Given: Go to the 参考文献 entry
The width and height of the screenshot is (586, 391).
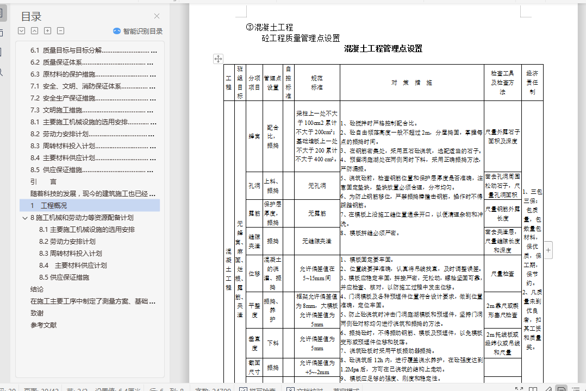Looking at the screenshot, I should pyautogui.click(x=43, y=325).
